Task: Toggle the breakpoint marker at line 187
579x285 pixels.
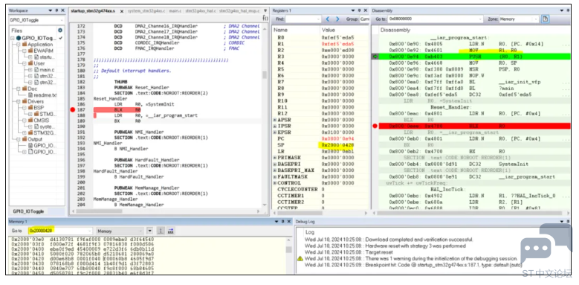Action: pos(72,110)
